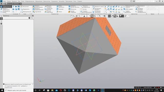This screenshot has height=92, width=164.
Task: Switch to Solid modeling (Твердотельное моделирование) toolset
Action: coord(6,7)
